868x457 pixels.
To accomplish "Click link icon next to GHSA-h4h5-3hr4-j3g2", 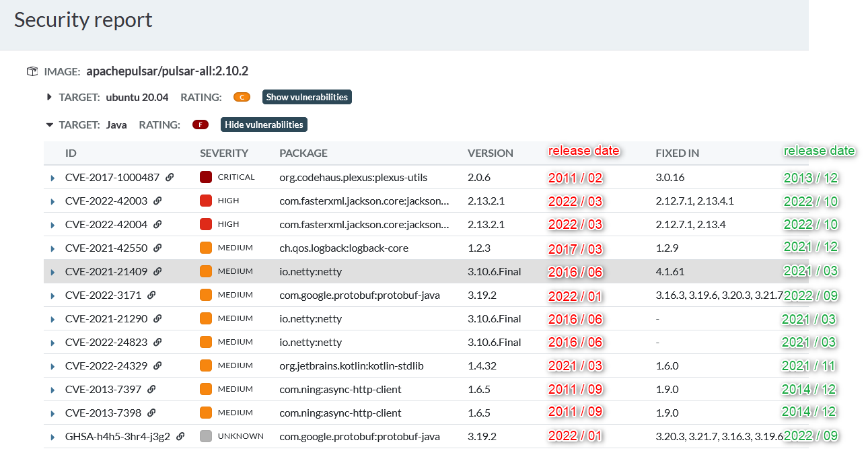I will coord(180,436).
